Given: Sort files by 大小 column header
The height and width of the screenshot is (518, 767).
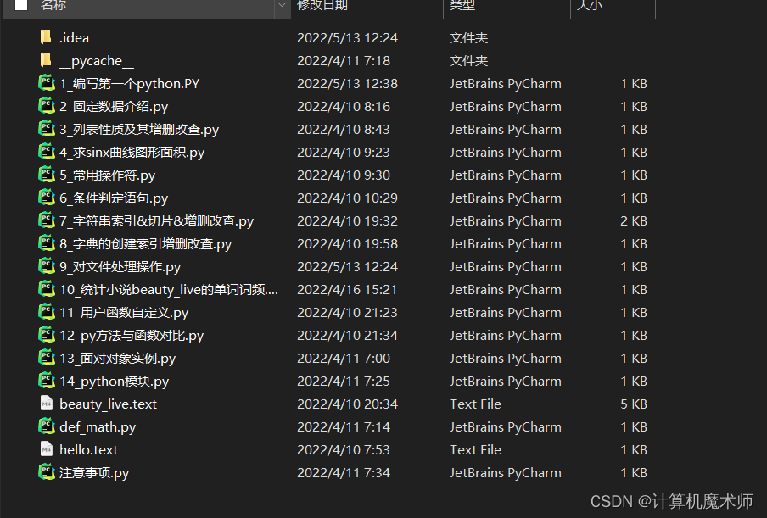Looking at the screenshot, I should [589, 5].
